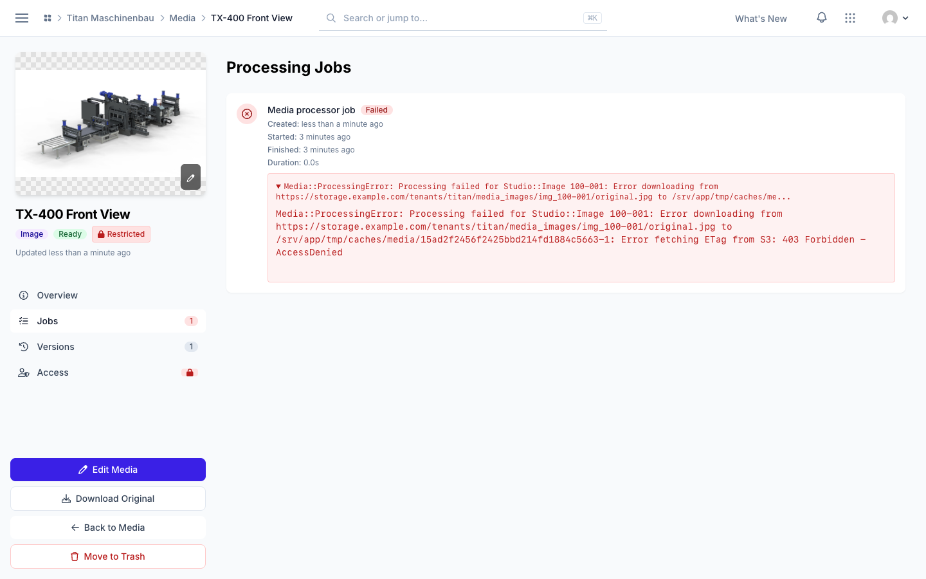Click the failed job status icon
The width and height of the screenshot is (926, 579).
click(247, 114)
